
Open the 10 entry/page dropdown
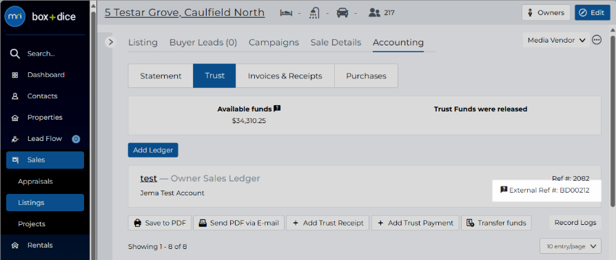click(x=571, y=246)
